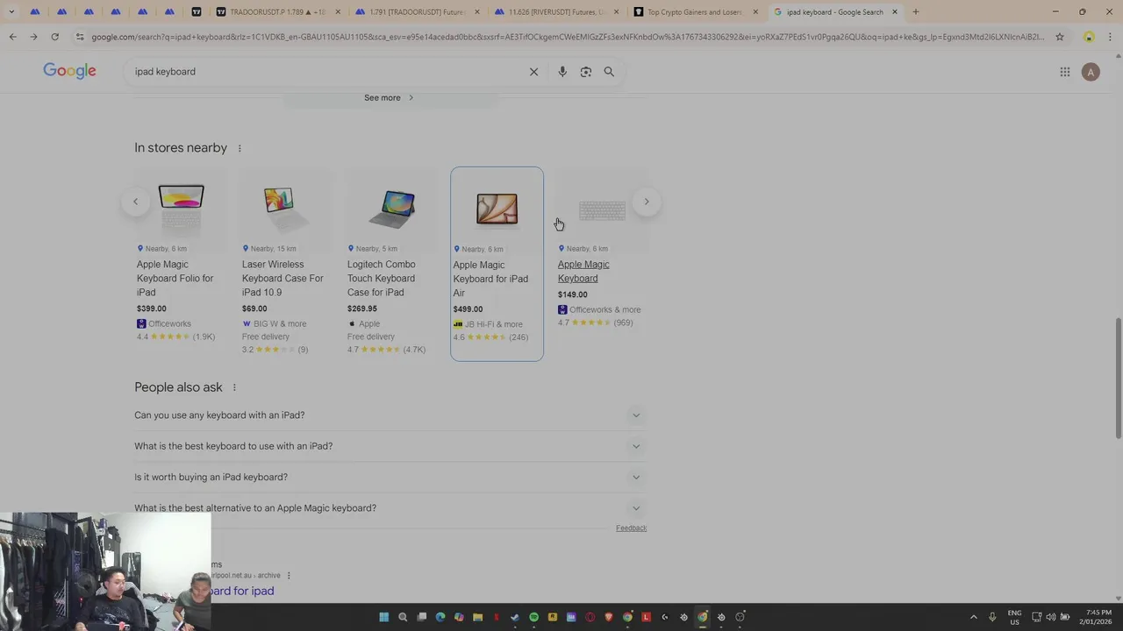Open the Google account avatar menu
This screenshot has height=631, width=1123.
point(1091,72)
